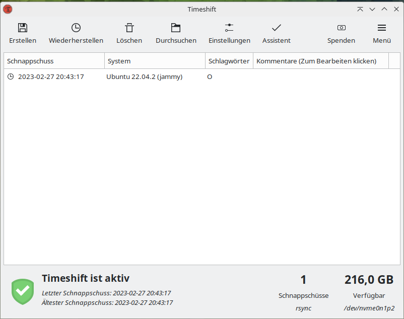
Task: Click Ältester Schnappschuss status line
Action: click(x=107, y=302)
